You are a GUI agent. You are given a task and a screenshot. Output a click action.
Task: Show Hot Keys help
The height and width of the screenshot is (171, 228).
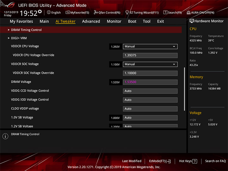[x=188, y=161]
